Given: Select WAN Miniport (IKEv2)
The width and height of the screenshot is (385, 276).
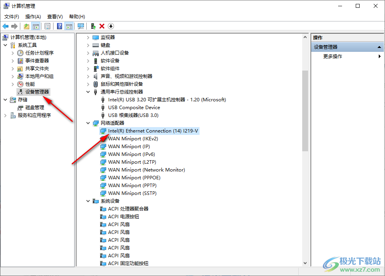Looking at the screenshot, I should tap(133, 139).
